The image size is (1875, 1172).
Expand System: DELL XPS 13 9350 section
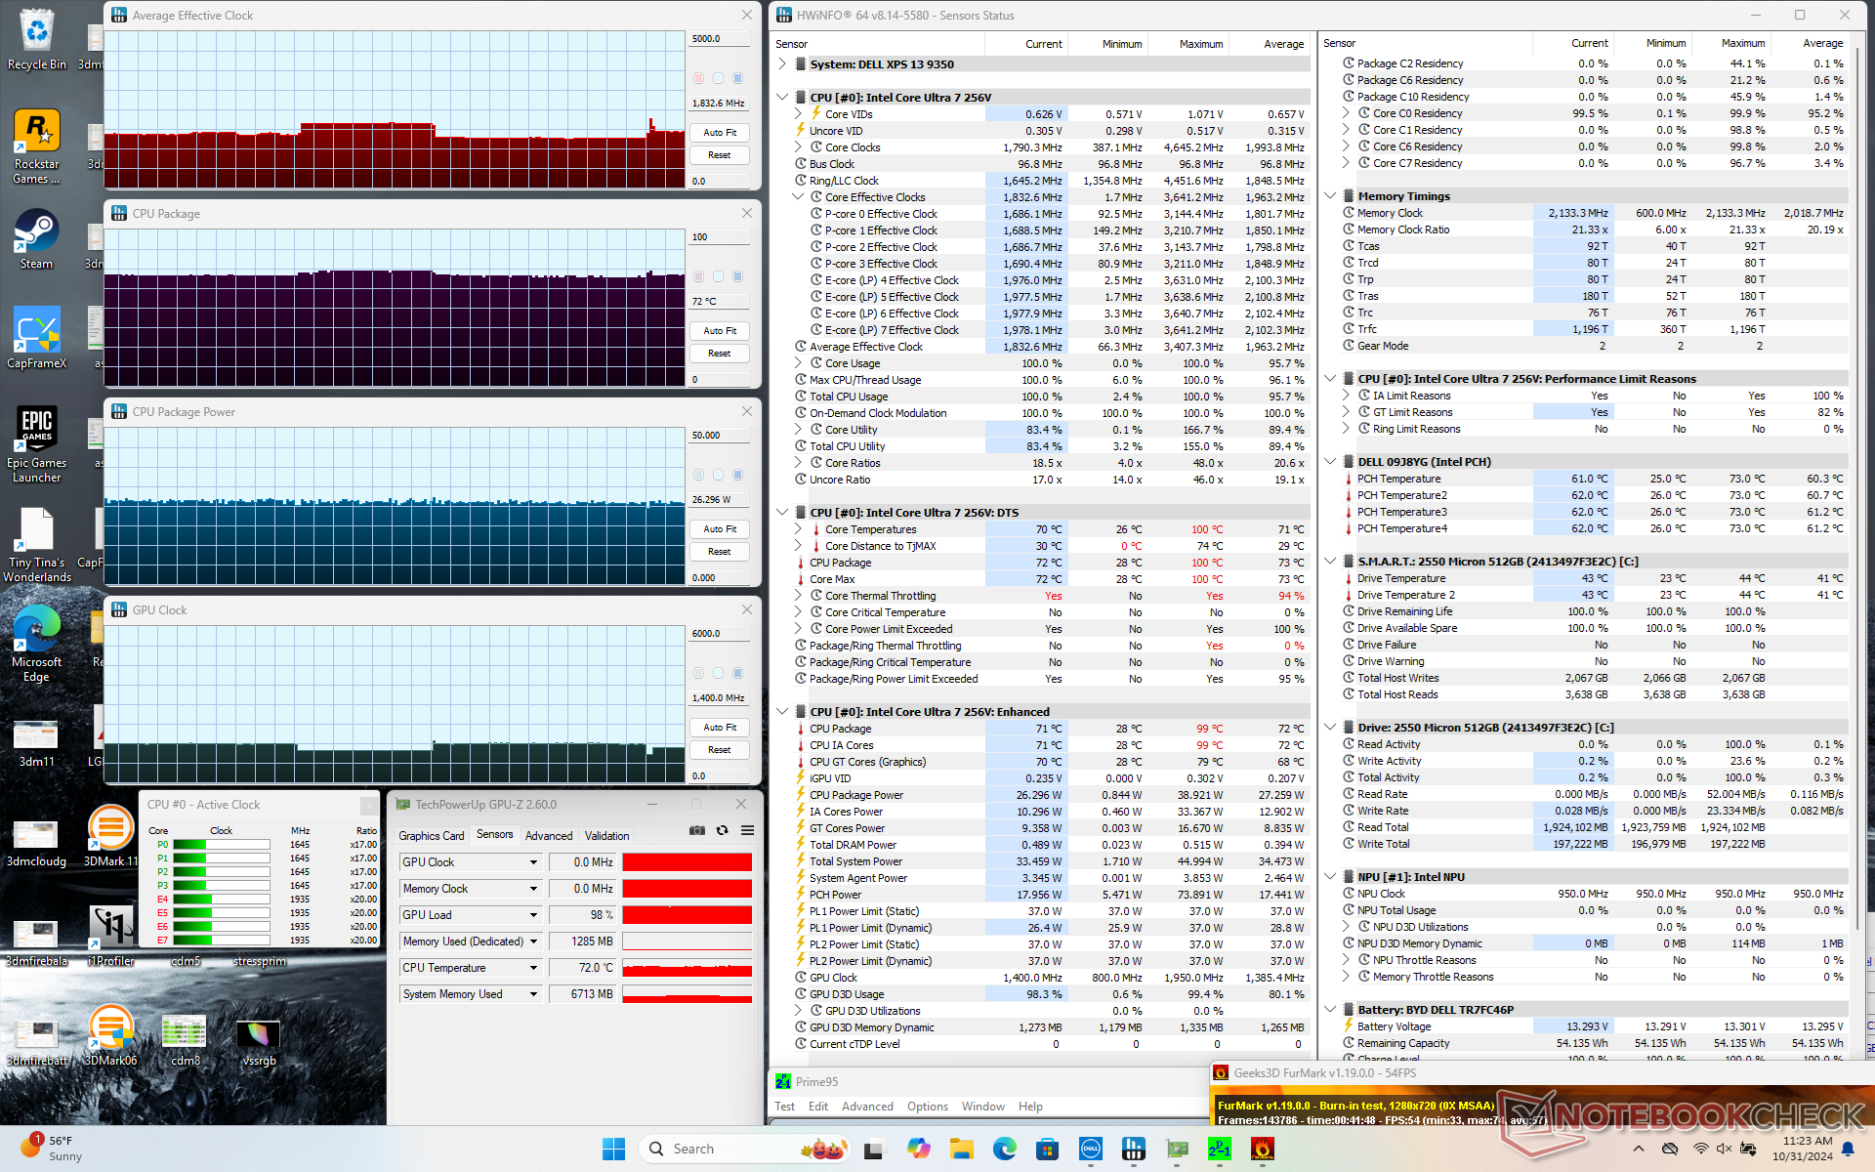pos(782,64)
